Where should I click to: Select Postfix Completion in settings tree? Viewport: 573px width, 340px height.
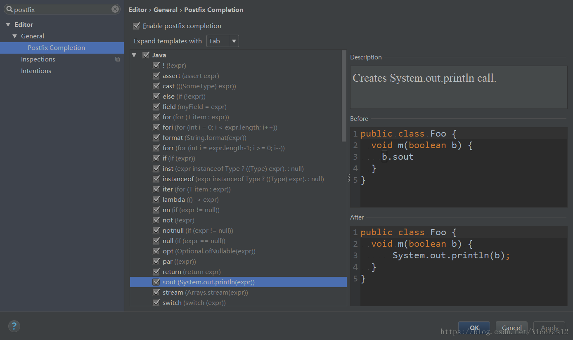point(62,47)
